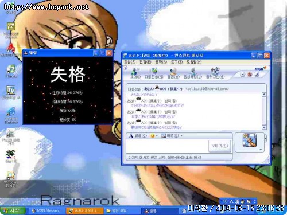Click the 59 bullets count line in game window
This screenshot has width=287, height=215.
pyautogui.click(x=68, y=111)
